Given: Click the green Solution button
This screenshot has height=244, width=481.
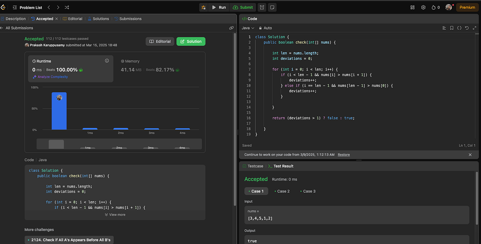Looking at the screenshot, I should (191, 42).
